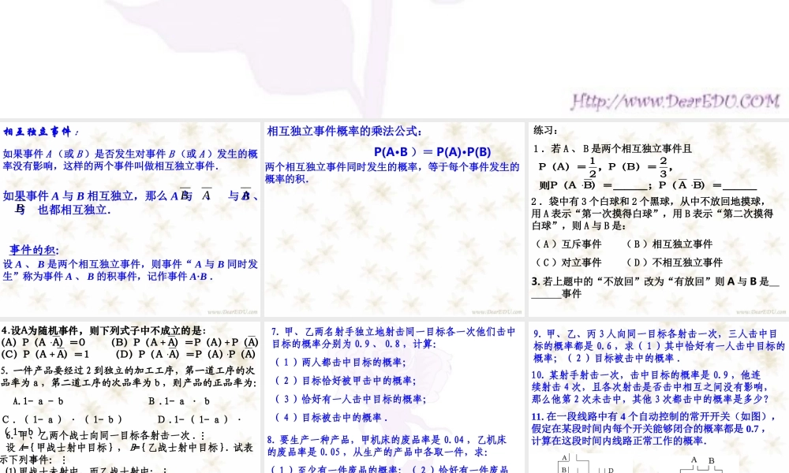
Task: Open the slide starting with 4.设A为随机事件
Action: (x=130, y=397)
